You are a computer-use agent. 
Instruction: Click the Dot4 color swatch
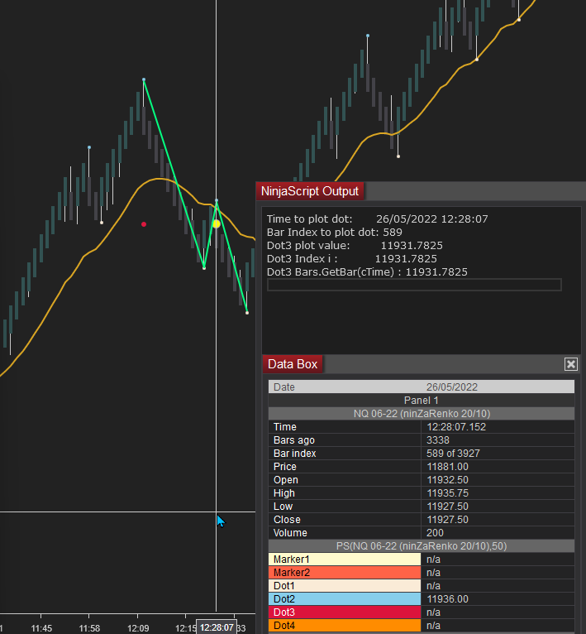345,626
